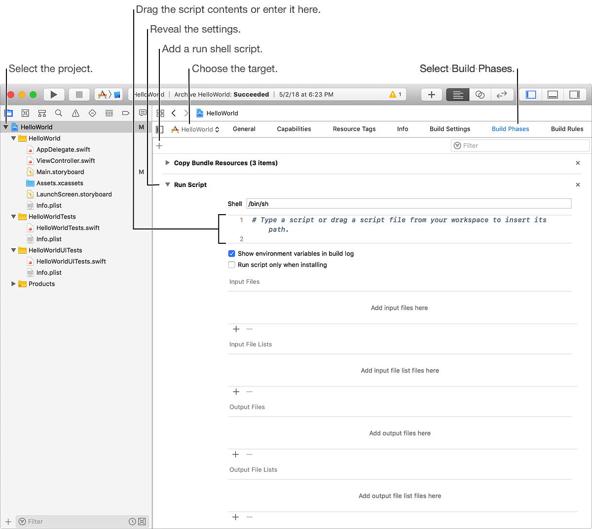The image size is (592, 529).
Task: Open the Project navigator icon
Action: pos(8,113)
